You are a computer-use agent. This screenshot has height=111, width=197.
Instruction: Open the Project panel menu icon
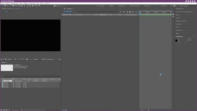click(6, 62)
